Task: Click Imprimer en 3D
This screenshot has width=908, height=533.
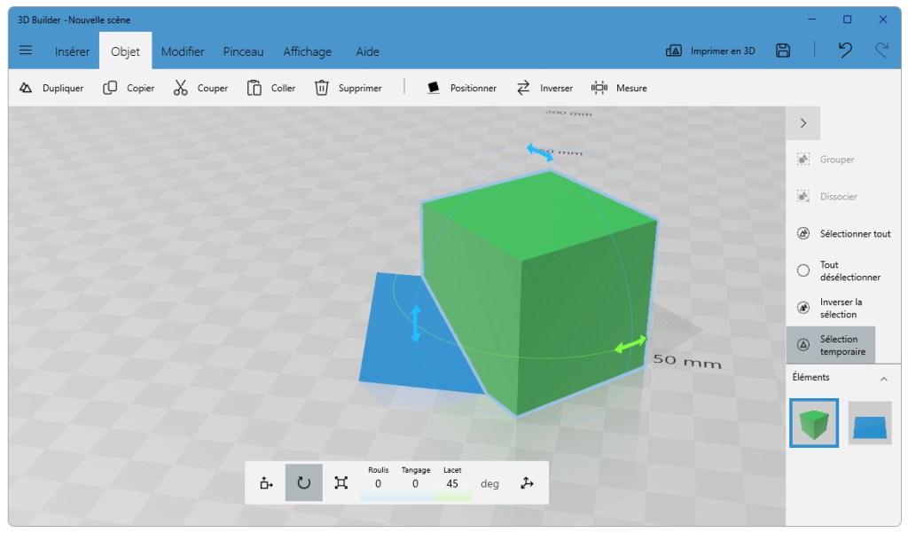Action: click(x=710, y=51)
